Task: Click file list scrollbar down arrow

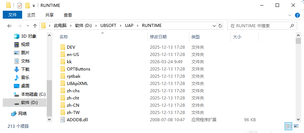Action: pyautogui.click(x=298, y=120)
